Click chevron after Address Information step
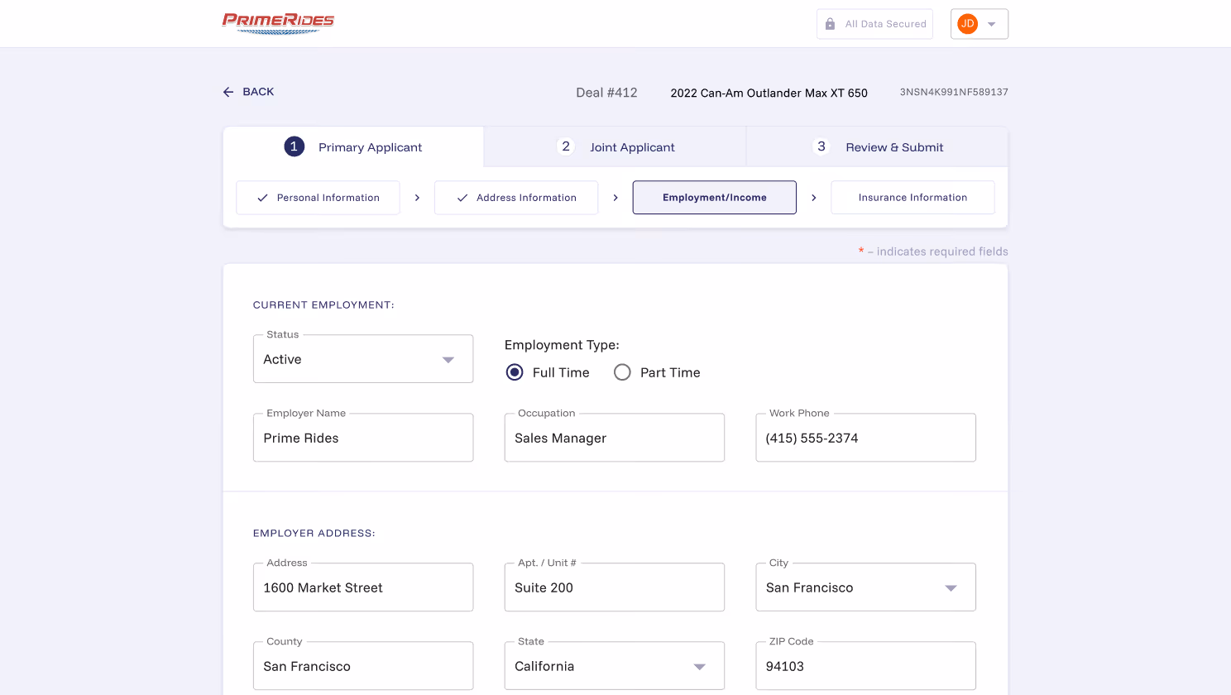This screenshot has height=695, width=1231. pos(615,198)
